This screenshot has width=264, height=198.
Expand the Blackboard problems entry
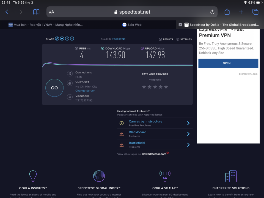click(x=155, y=134)
